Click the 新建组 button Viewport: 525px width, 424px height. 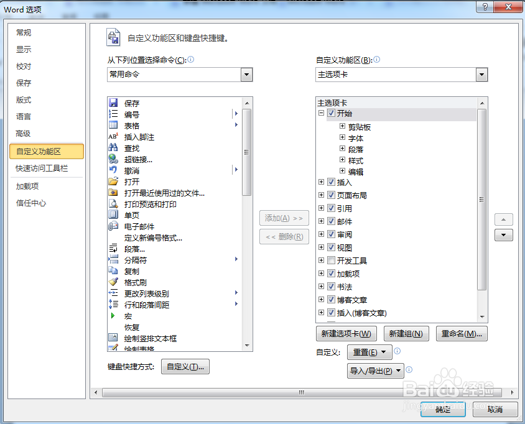(406, 334)
